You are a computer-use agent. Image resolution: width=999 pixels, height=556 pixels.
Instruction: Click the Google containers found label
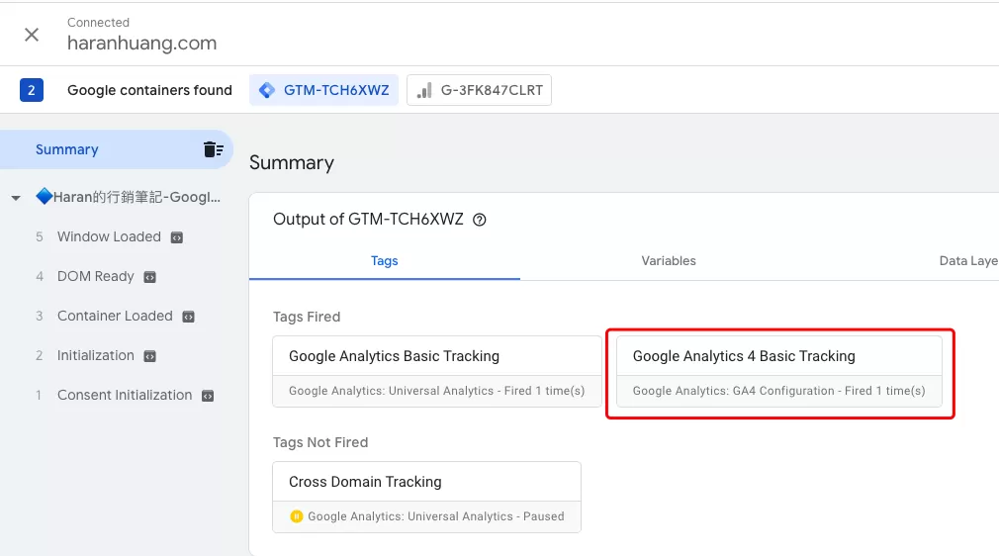tap(149, 90)
